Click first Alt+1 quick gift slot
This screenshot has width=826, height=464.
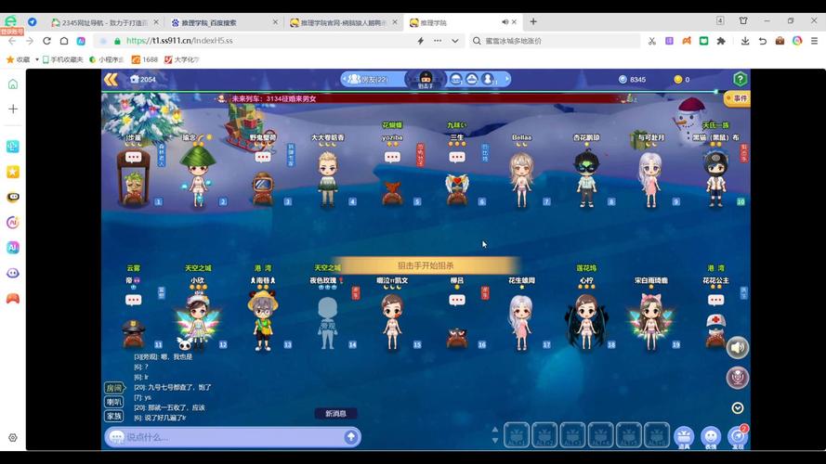click(517, 435)
